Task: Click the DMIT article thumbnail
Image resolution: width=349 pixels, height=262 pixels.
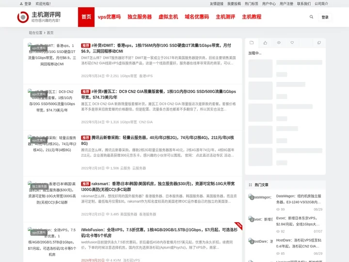Action: [x=52, y=55]
